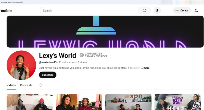Select the Videos tab
Image resolution: width=204 pixels, height=110 pixels.
point(11,85)
